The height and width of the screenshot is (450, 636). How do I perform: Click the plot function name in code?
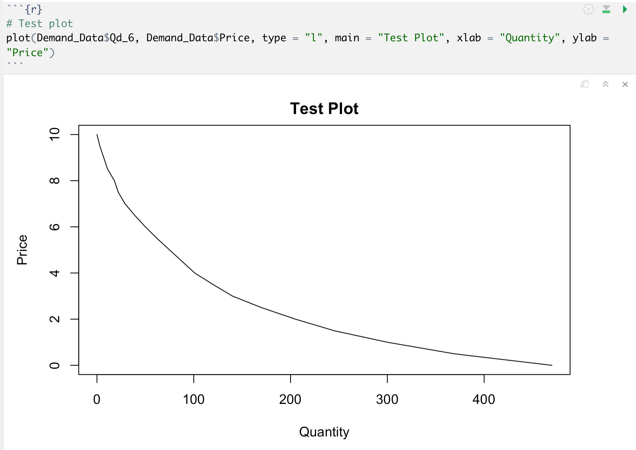tap(18, 38)
